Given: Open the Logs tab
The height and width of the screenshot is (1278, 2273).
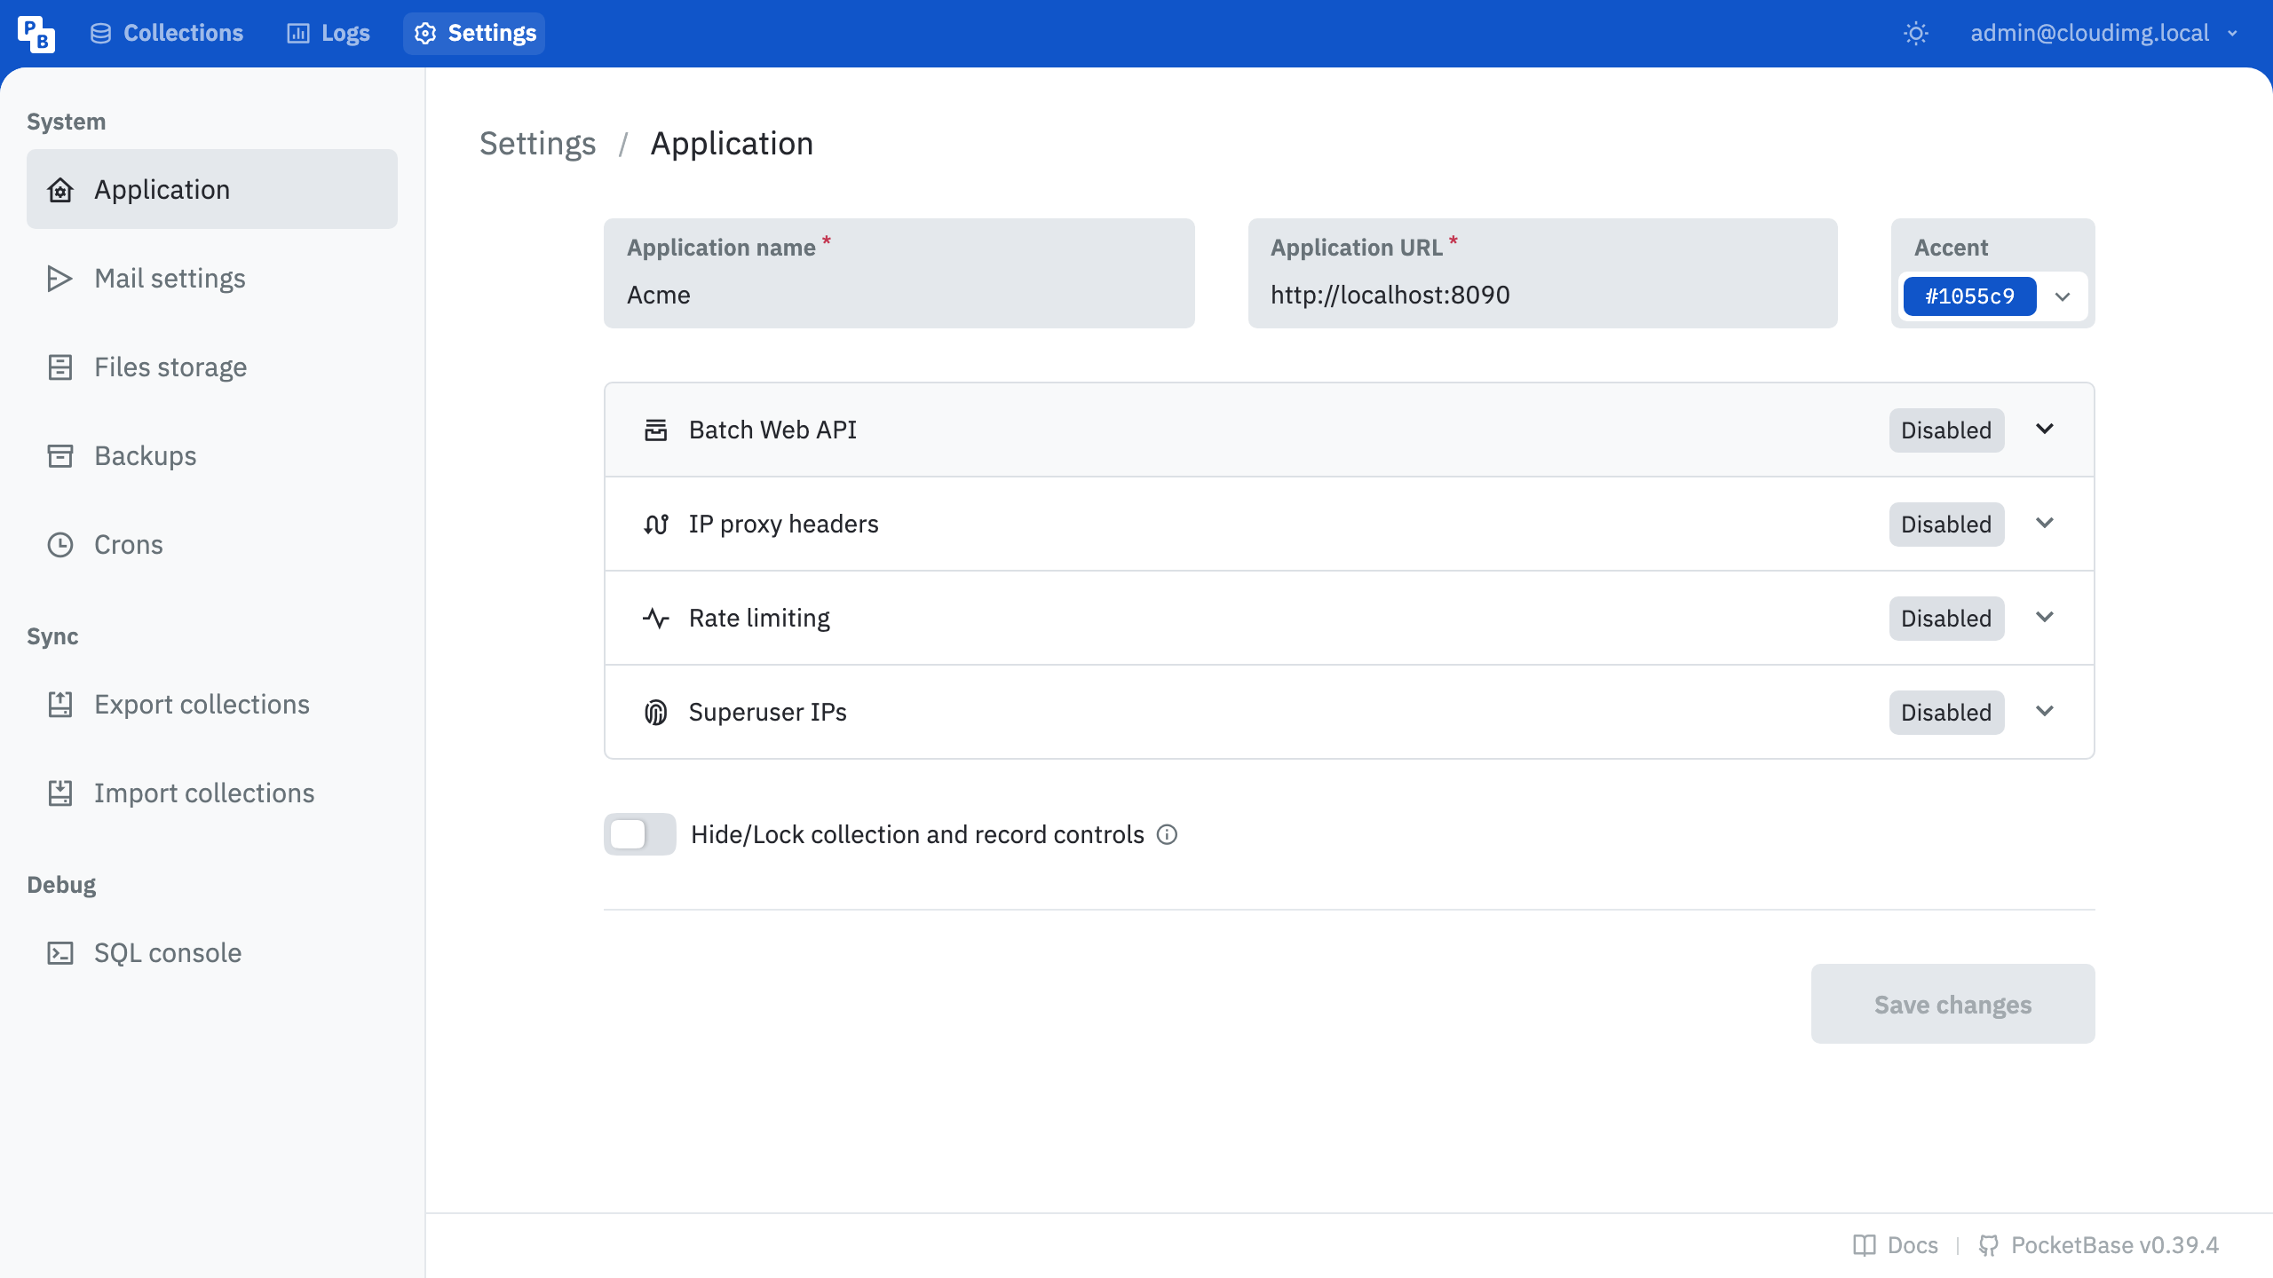Looking at the screenshot, I should click(x=328, y=34).
